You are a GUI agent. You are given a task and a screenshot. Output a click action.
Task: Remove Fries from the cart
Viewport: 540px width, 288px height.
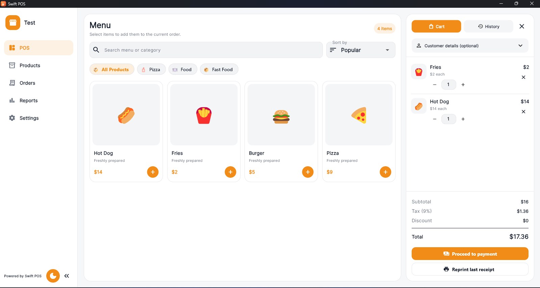523,77
